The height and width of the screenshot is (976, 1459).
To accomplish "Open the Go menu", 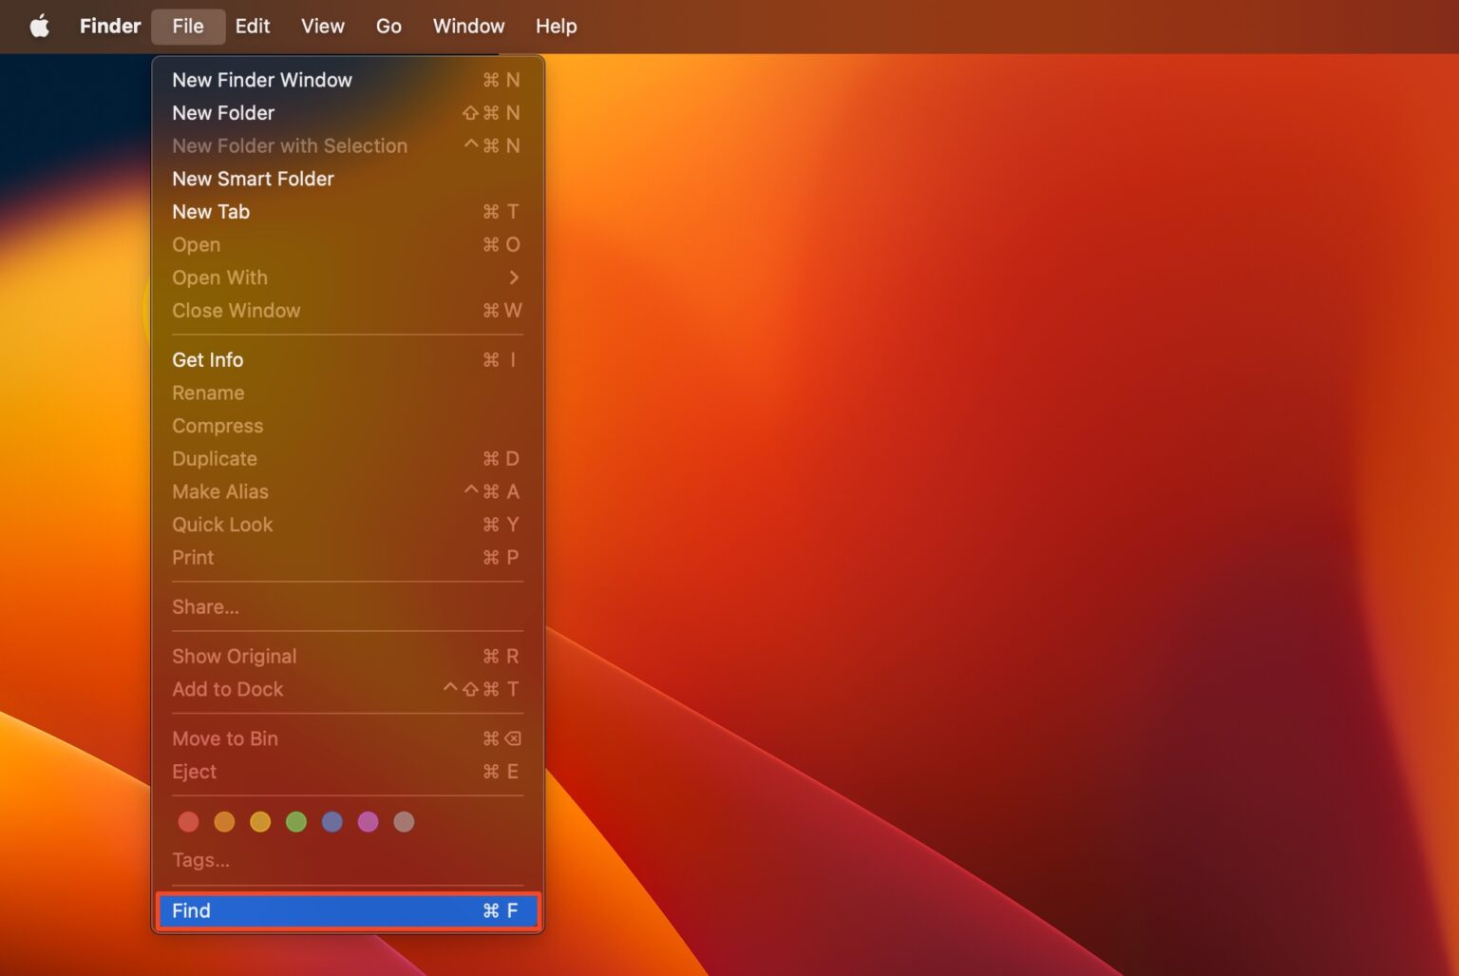I will (388, 26).
